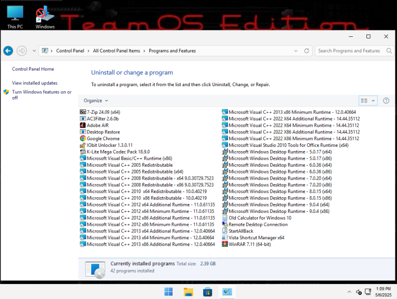Select Visual C++ 2012 x64 Minimum Runtime
Viewport: 397px width, 299px height.
point(147,211)
